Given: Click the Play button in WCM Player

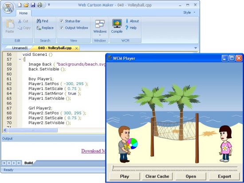Looking at the screenshot, I should 125,176.
